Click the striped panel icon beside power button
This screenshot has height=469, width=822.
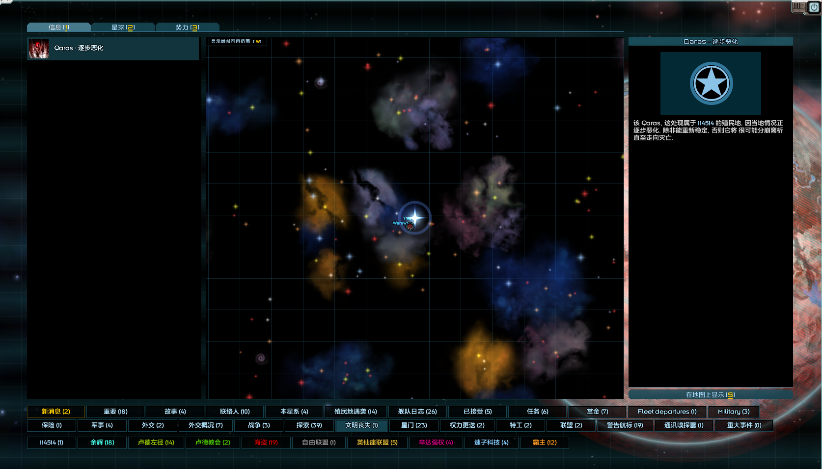(798, 6)
